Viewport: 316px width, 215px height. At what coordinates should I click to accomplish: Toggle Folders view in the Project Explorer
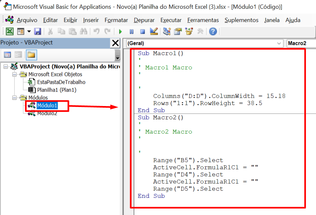click(x=31, y=54)
